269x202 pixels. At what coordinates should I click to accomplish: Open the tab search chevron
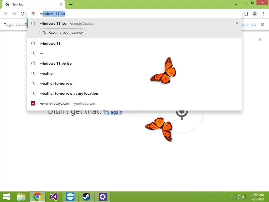coord(236,4)
